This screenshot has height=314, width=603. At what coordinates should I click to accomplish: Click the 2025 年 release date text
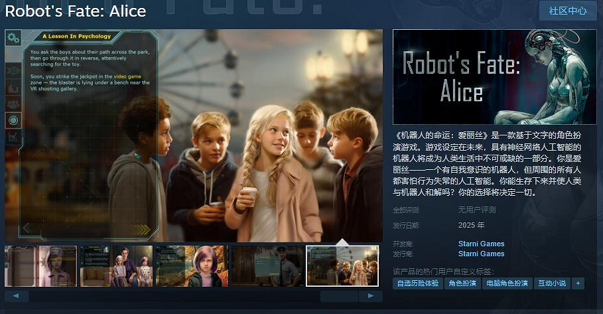pos(471,225)
